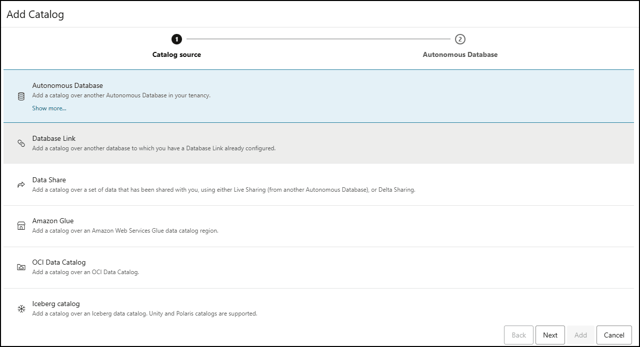Click the step 2 circle indicator
The width and height of the screenshot is (640, 347).
[459, 39]
